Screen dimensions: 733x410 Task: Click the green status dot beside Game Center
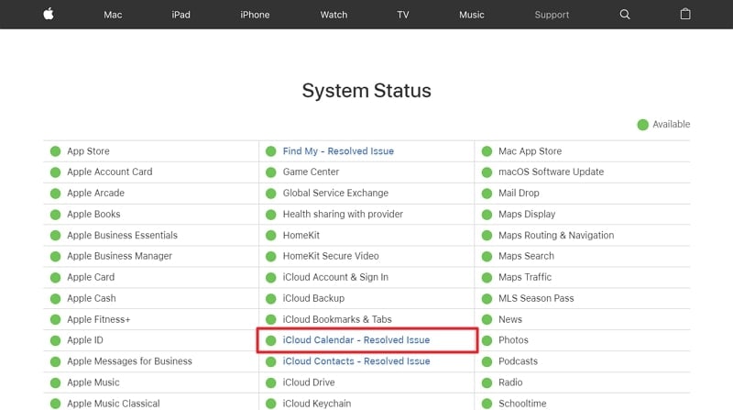[x=271, y=172]
